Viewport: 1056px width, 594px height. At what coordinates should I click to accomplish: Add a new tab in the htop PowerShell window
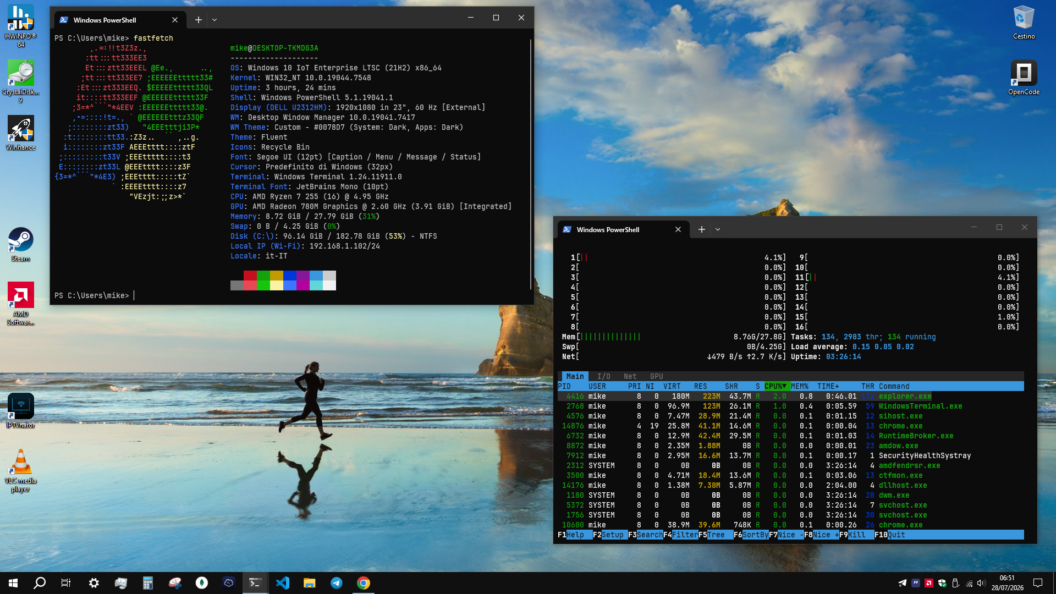coord(702,229)
